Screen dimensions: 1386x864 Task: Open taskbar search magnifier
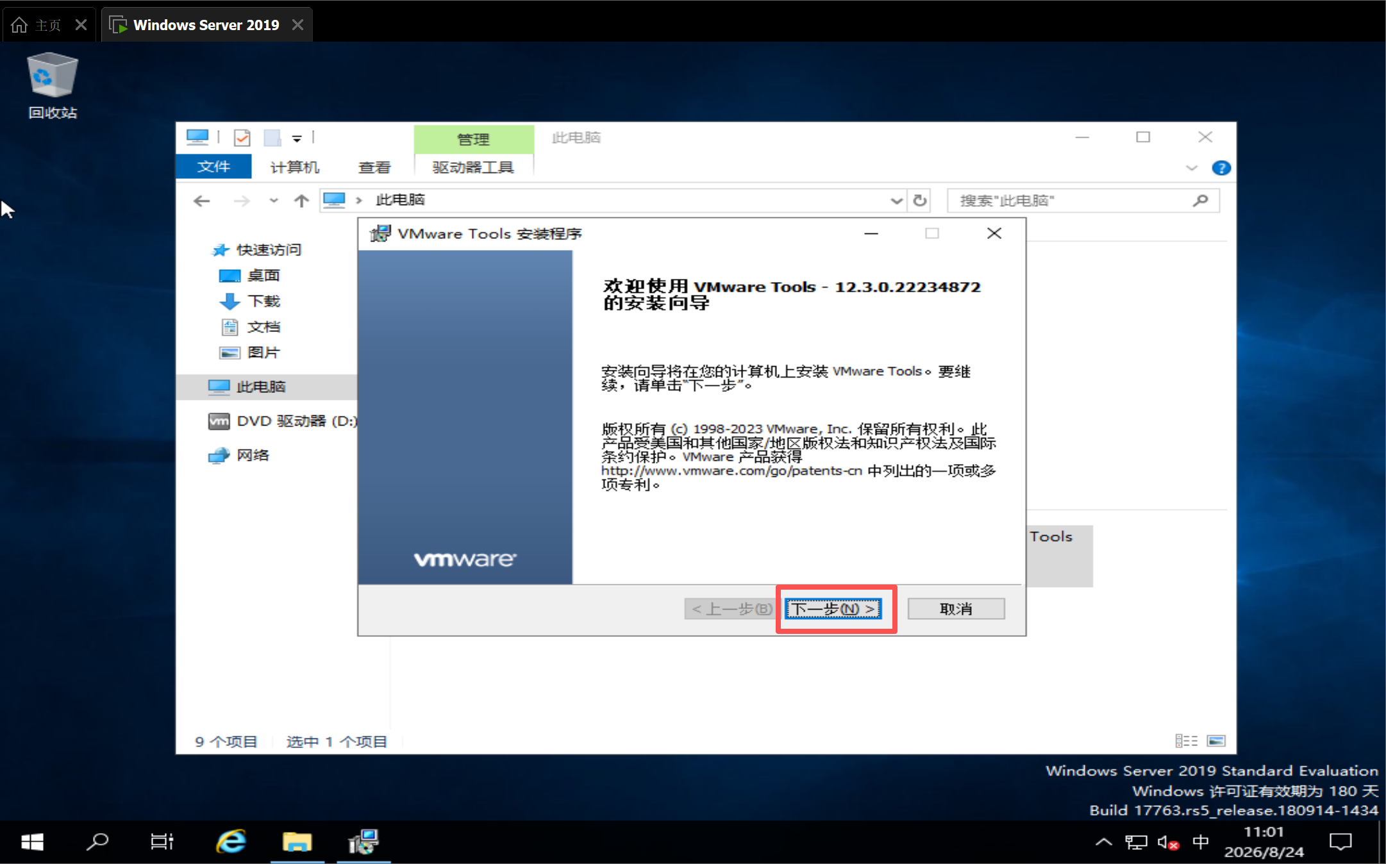(x=97, y=842)
